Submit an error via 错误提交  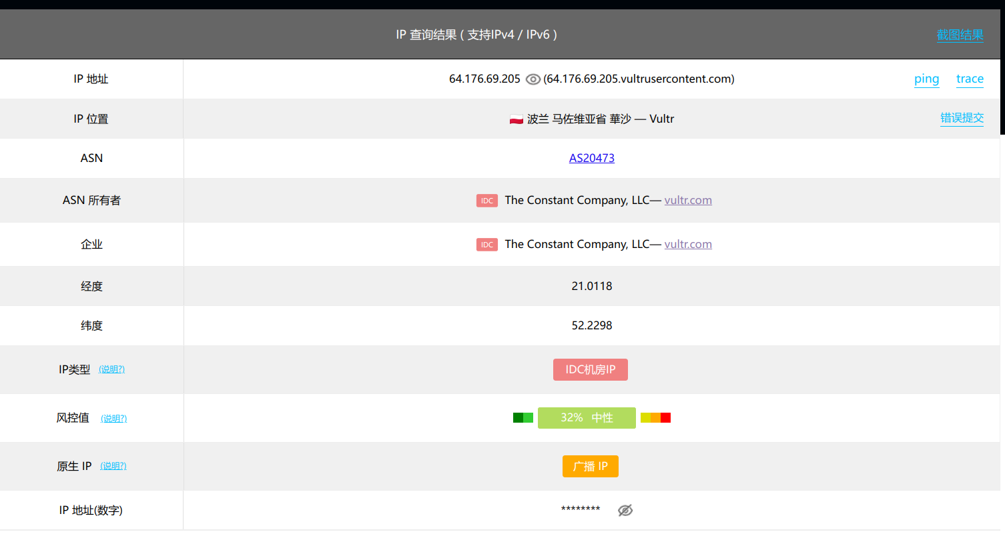coord(962,118)
